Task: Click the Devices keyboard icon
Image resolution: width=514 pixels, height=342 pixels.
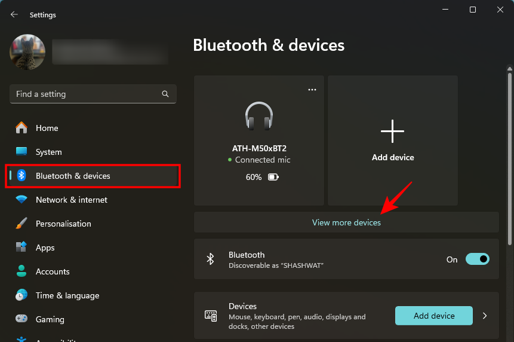Action: click(211, 316)
